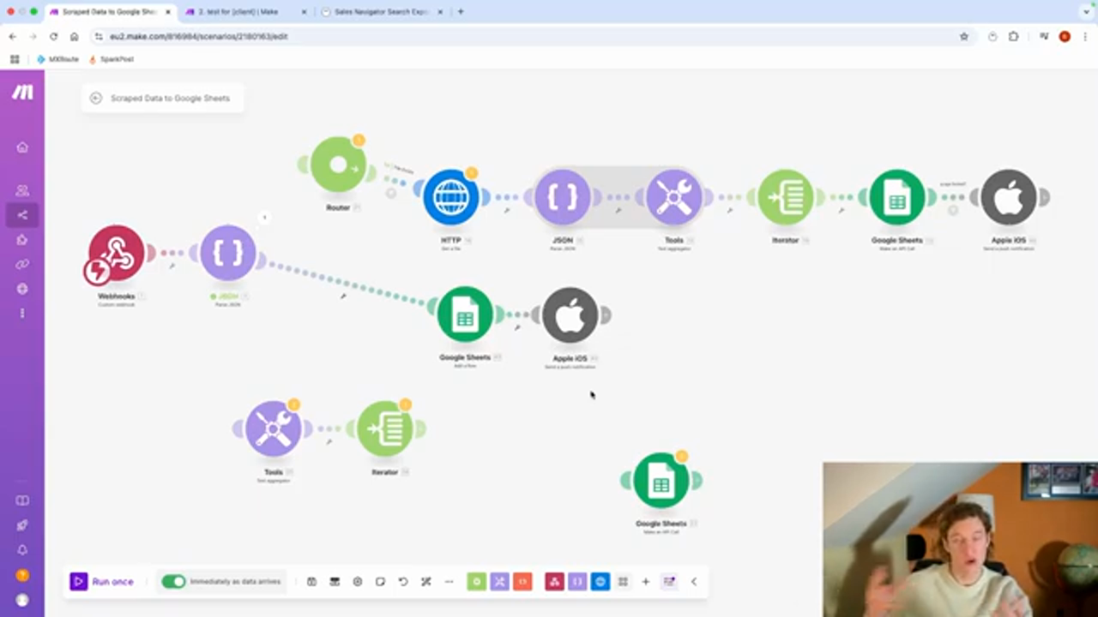The height and width of the screenshot is (617, 1098).
Task: Open Help book icon in sidebar
Action: click(22, 500)
